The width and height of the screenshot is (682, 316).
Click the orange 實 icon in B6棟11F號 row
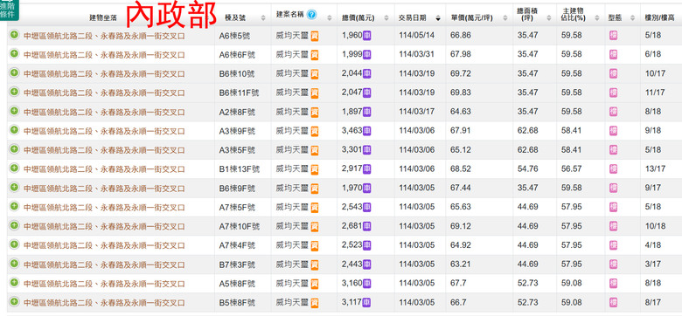[x=315, y=93]
